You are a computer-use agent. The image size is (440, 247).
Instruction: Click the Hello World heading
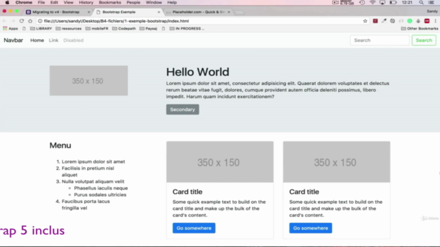pos(197,72)
